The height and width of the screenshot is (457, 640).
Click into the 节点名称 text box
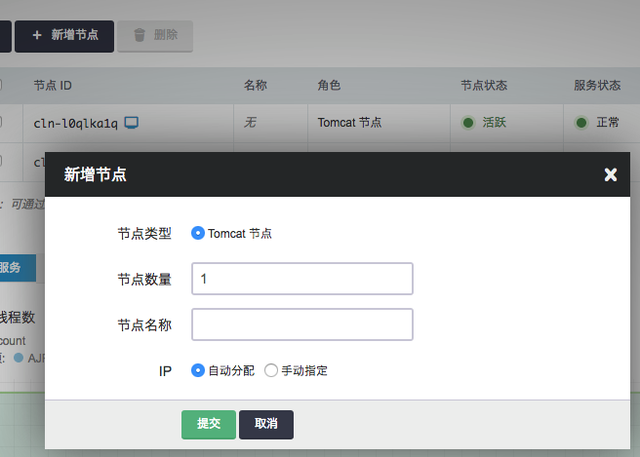302,324
